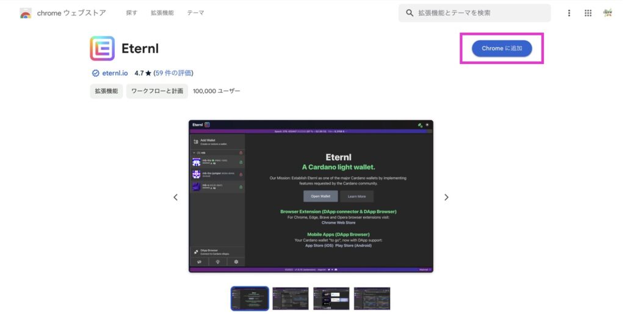Click the verified badge next to eternl.io
625x329 pixels.
coord(95,73)
